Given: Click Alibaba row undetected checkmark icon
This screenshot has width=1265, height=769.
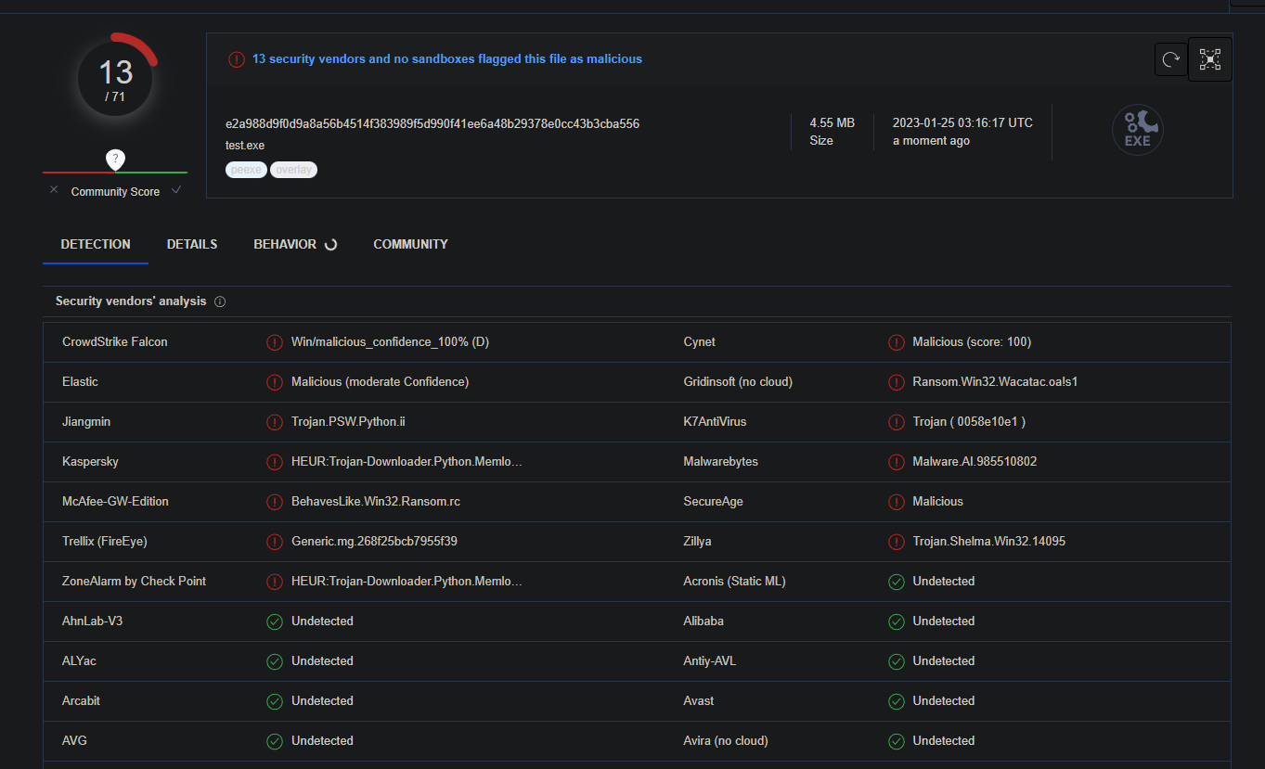Looking at the screenshot, I should click(897, 622).
